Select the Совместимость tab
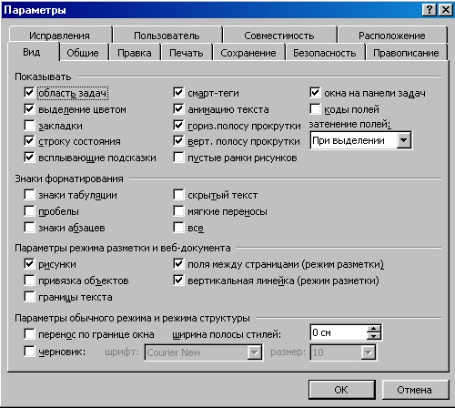The image size is (455, 408). 279,36
